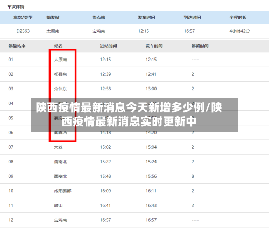
Task: Click the '始发站' column header
Action: 53,17
